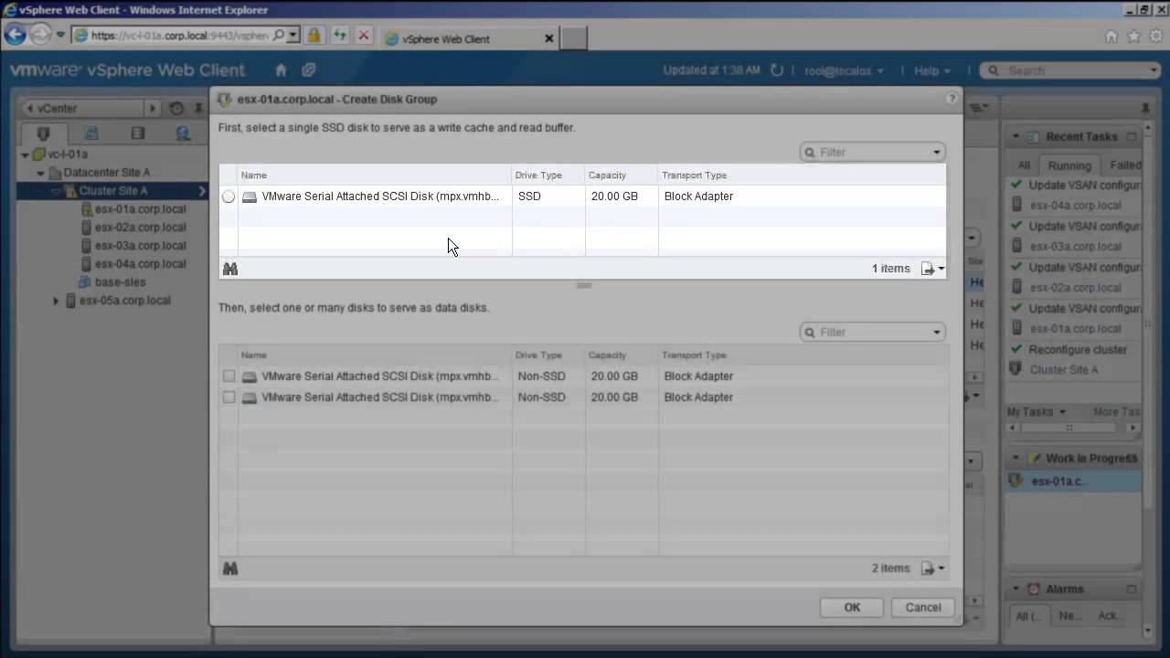Switch to the VMs and Templates navigator tab
This screenshot has height=658, width=1170.
click(x=90, y=133)
